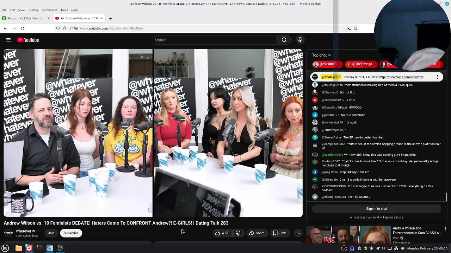Open a new browser tab

click(110, 18)
